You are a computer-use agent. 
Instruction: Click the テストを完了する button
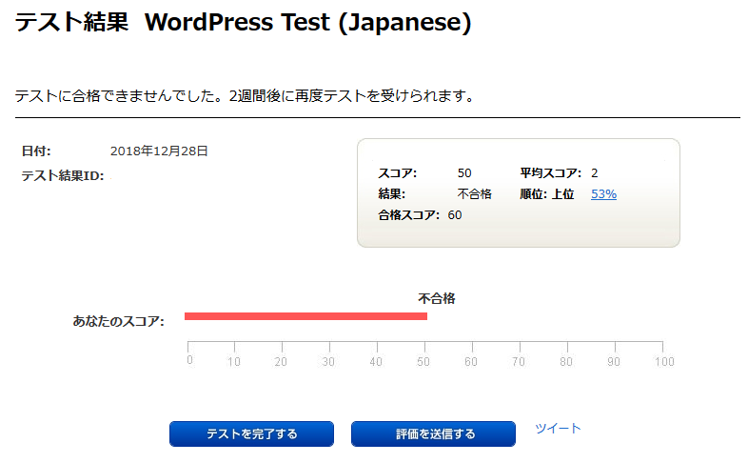pos(251,433)
